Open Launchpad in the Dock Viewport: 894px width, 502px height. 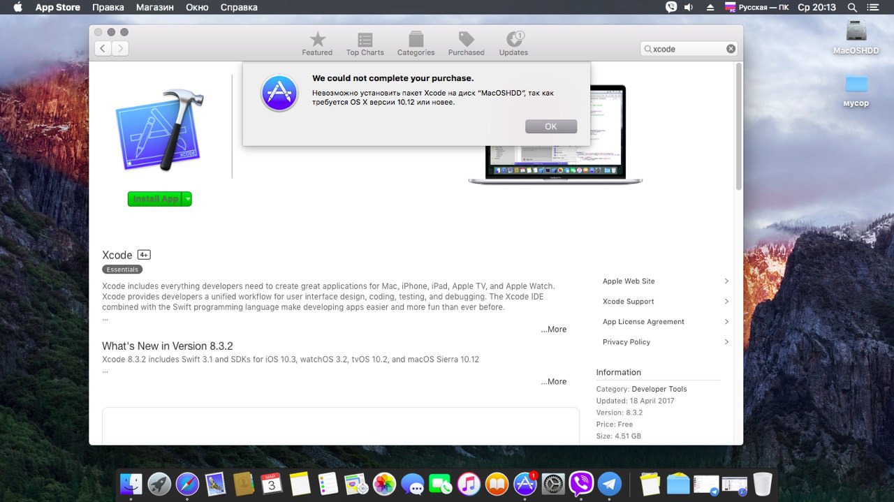pos(159,484)
